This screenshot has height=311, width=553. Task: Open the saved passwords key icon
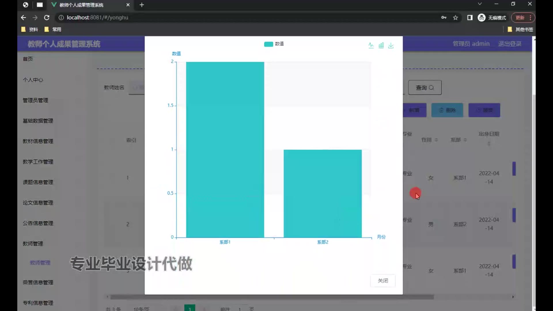pyautogui.click(x=444, y=18)
